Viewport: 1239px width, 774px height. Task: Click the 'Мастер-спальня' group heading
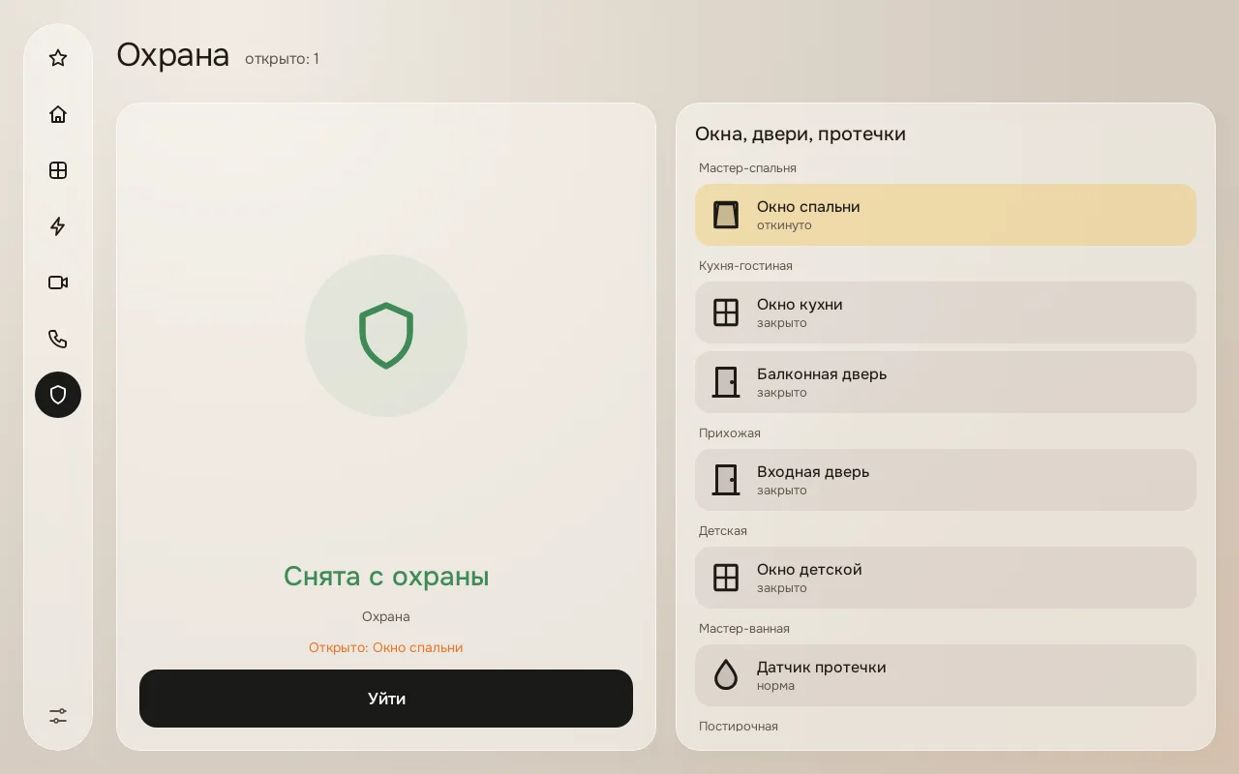(x=747, y=168)
